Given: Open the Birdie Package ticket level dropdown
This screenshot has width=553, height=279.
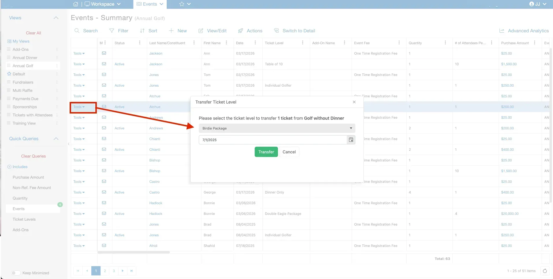Looking at the screenshot, I should [277, 128].
